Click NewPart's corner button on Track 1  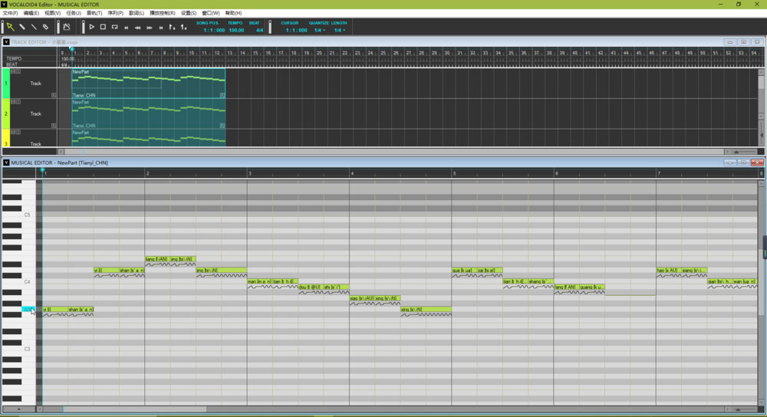click(222, 95)
